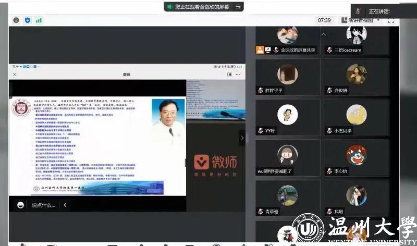This screenshot has height=246, width=417.
Task: Close the 微师 page with the X icon
Action: click(15, 75)
